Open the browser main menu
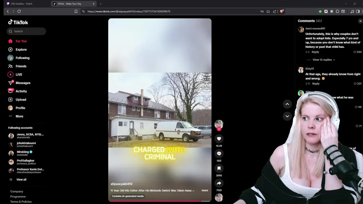 tap(362, 11)
